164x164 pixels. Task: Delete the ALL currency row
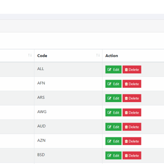(132, 70)
